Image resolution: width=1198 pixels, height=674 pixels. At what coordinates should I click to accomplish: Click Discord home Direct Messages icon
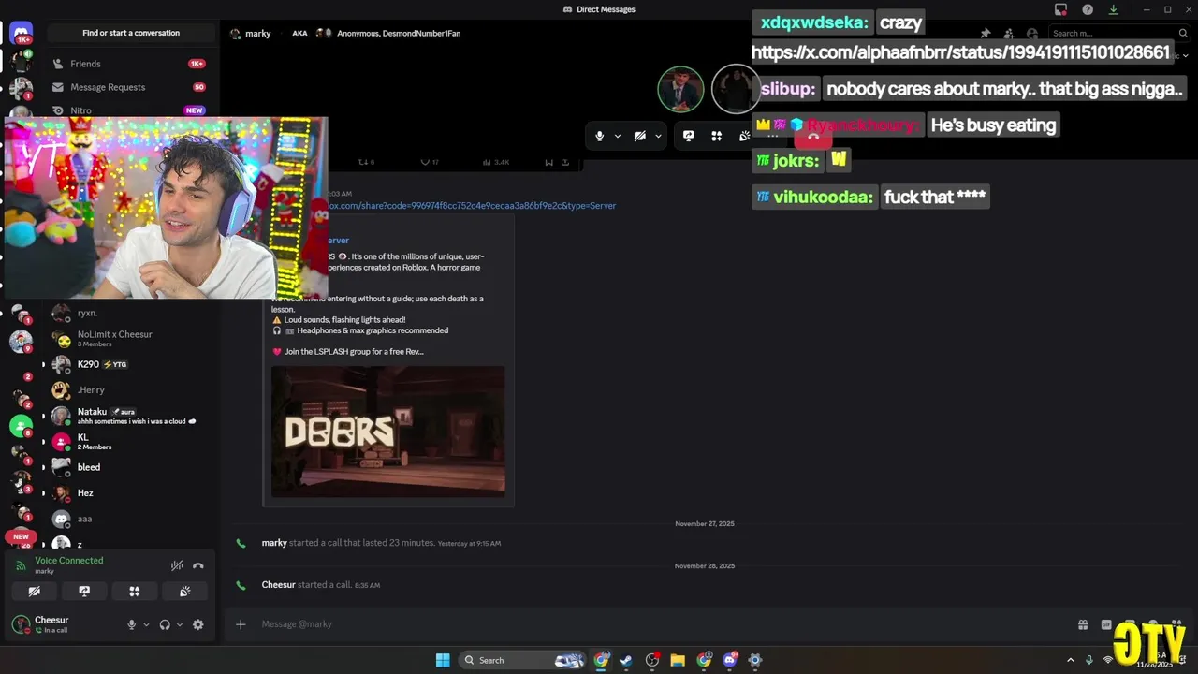pyautogui.click(x=21, y=34)
